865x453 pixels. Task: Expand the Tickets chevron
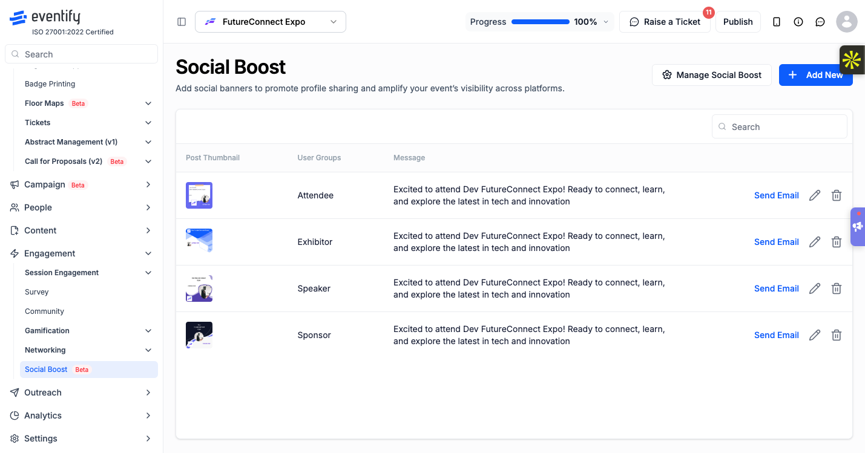coord(148,123)
